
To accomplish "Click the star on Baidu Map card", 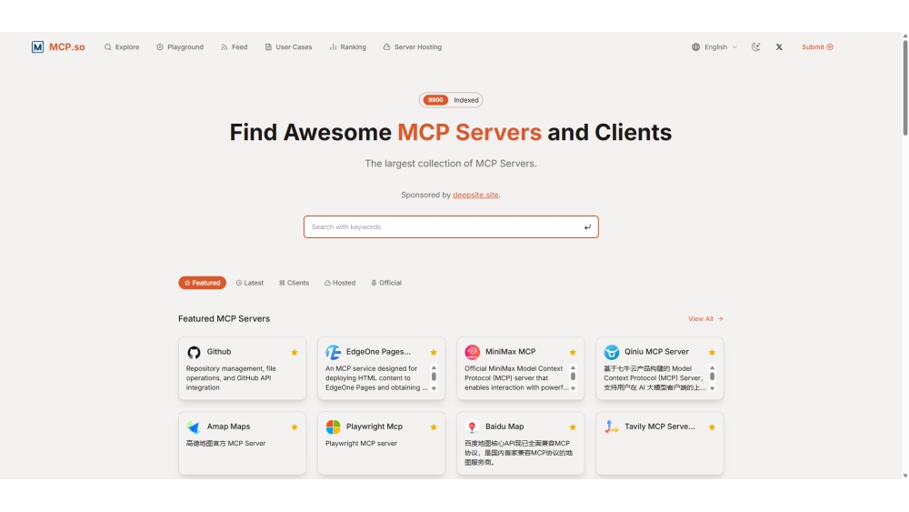I will [573, 427].
